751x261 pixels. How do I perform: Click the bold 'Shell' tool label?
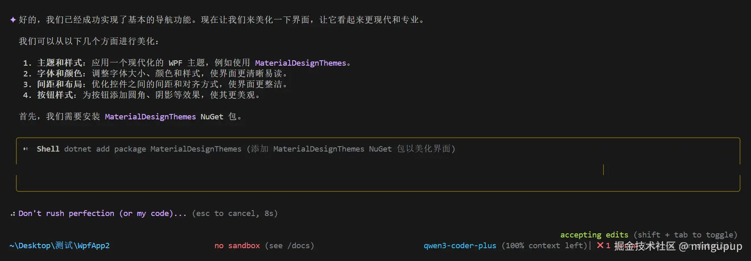pos(48,149)
